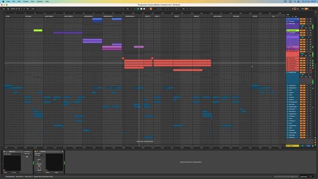
Task: Unfold the Crash 1 track
Action: tap(287, 92)
